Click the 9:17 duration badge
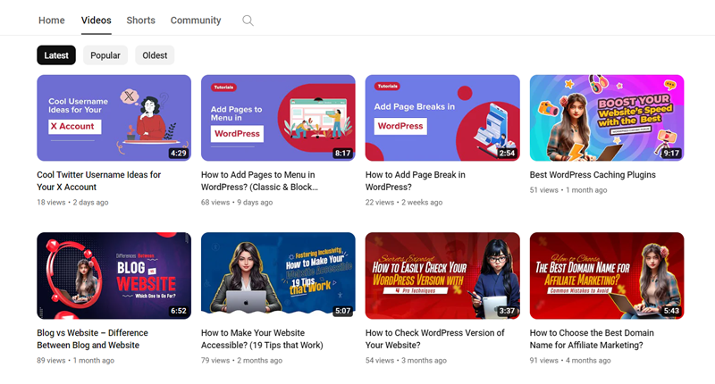Viewport: 715px width, 384px height. point(671,153)
